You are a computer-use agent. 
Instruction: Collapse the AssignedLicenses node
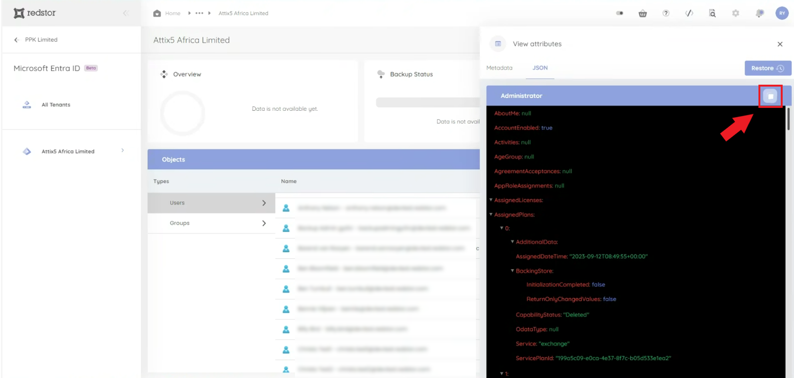[x=491, y=200]
